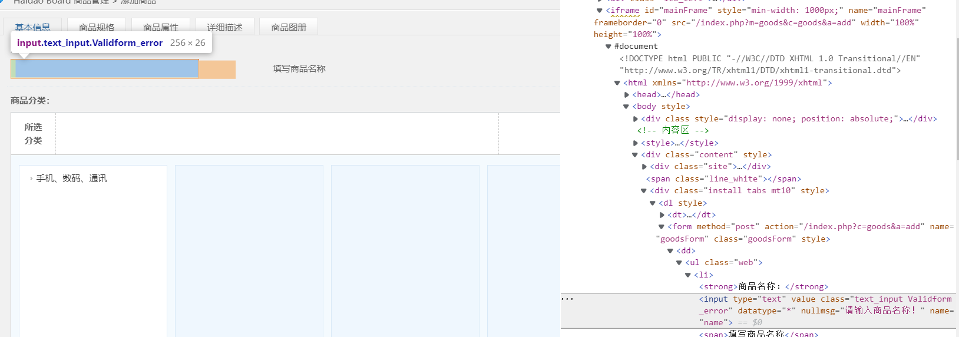Open the three-dot actions for selected node
The image size is (959, 337).
pos(567,299)
